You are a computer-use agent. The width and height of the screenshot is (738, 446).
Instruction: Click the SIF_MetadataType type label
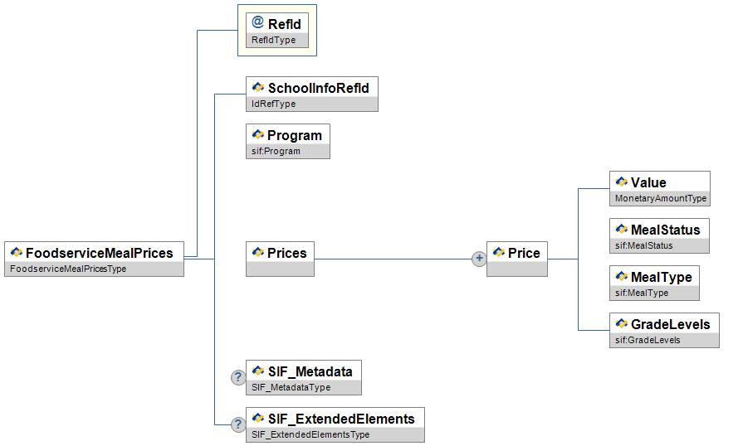pos(291,387)
